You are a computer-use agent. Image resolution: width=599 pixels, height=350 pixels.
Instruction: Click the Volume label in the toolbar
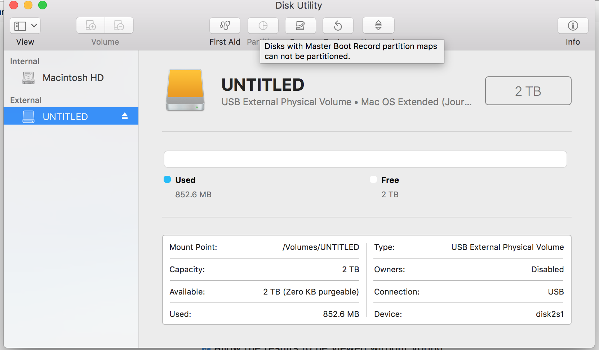coord(105,42)
